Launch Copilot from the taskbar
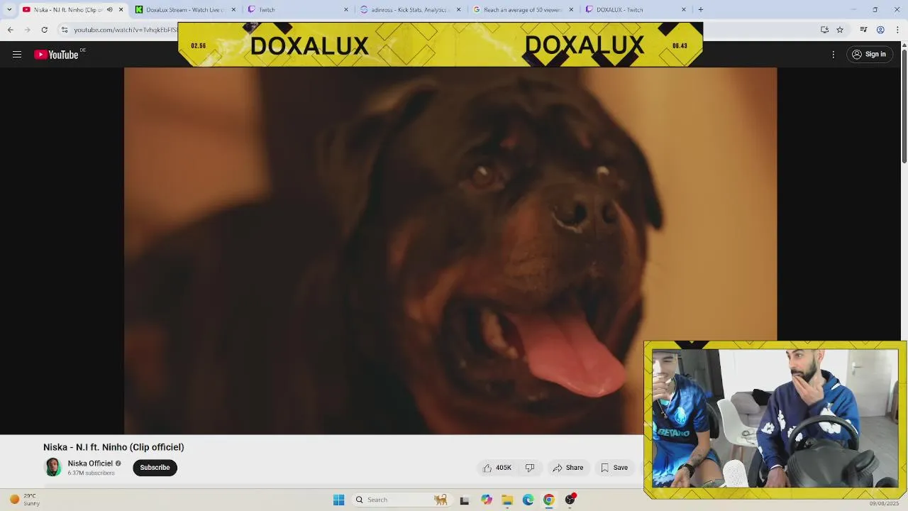The image size is (908, 511). point(486,500)
